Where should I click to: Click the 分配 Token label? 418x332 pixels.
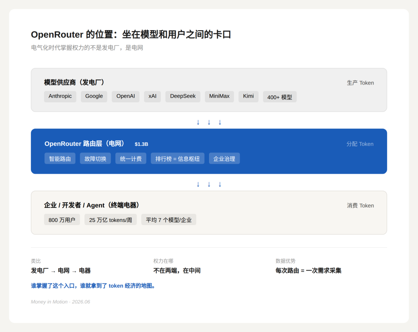point(360,144)
